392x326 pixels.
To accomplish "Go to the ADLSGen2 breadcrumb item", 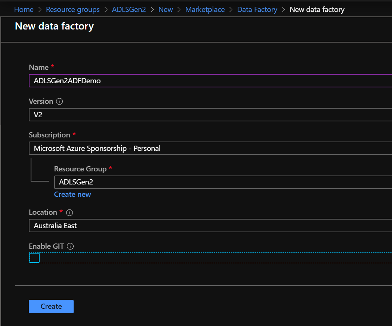I will pos(129,9).
